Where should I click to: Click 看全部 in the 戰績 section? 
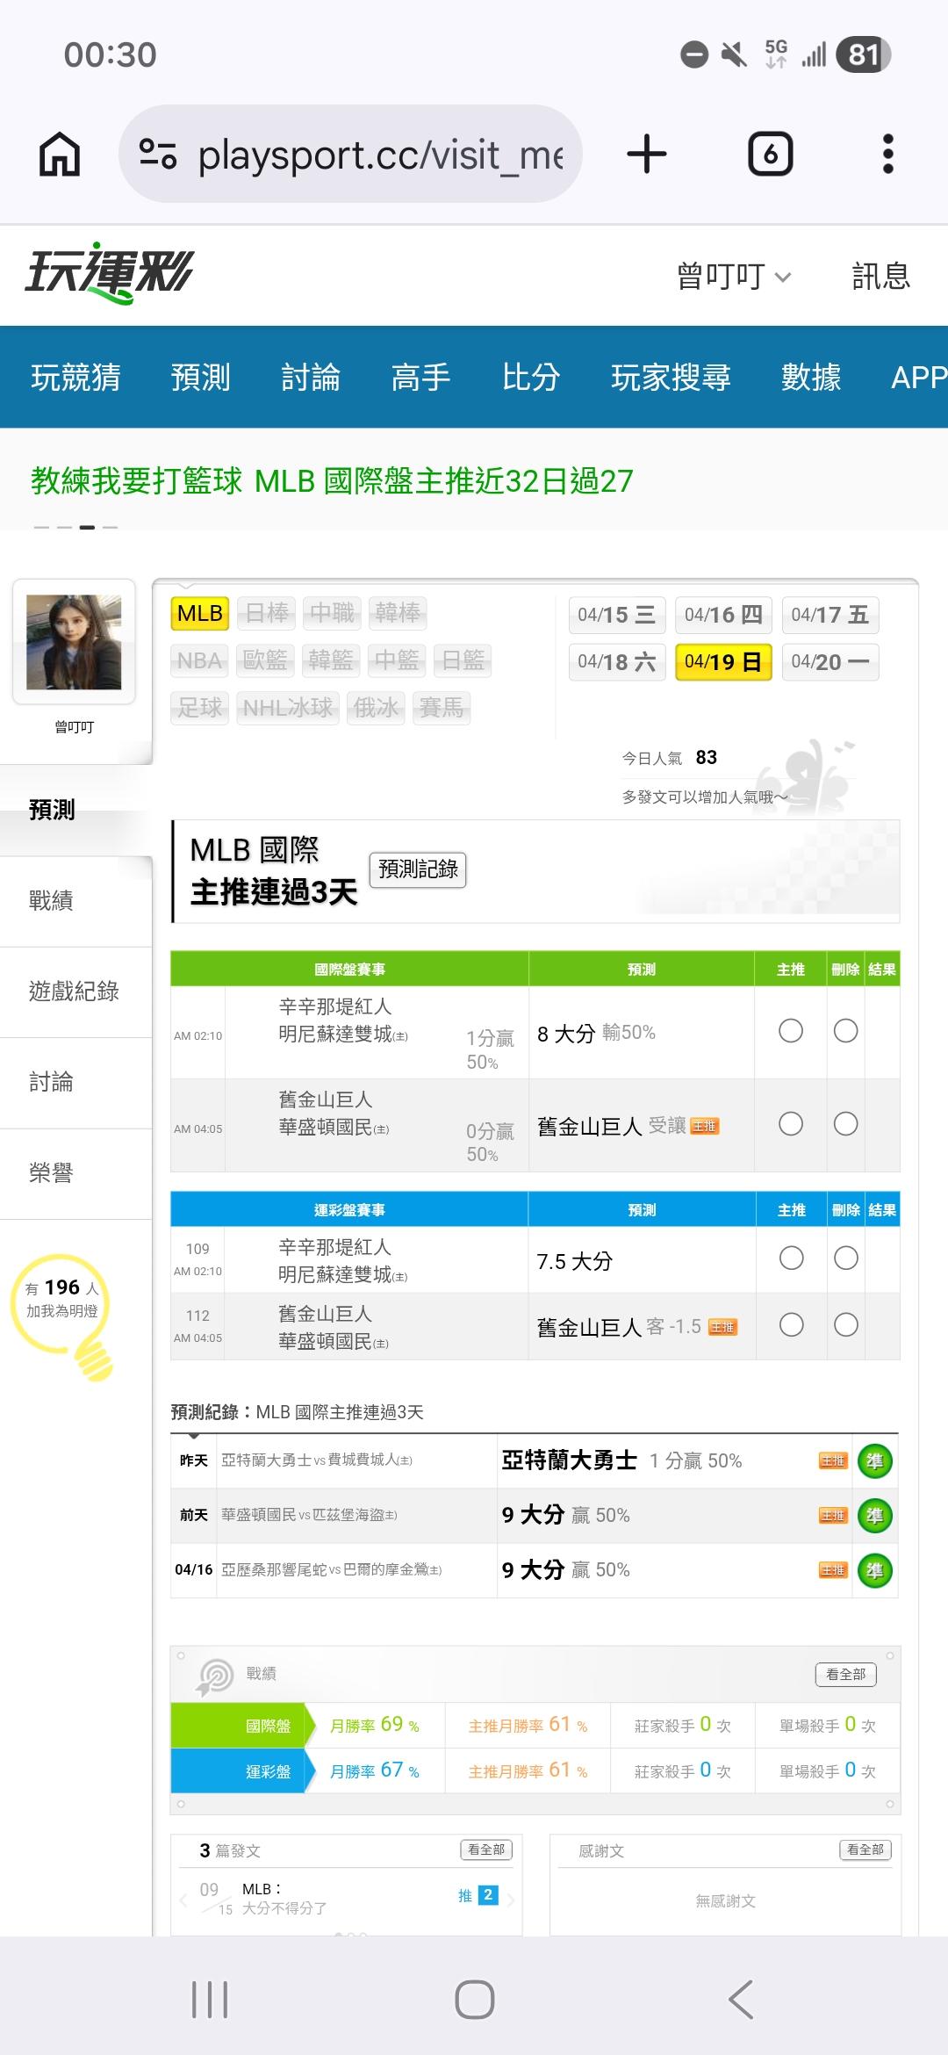[x=845, y=1675]
